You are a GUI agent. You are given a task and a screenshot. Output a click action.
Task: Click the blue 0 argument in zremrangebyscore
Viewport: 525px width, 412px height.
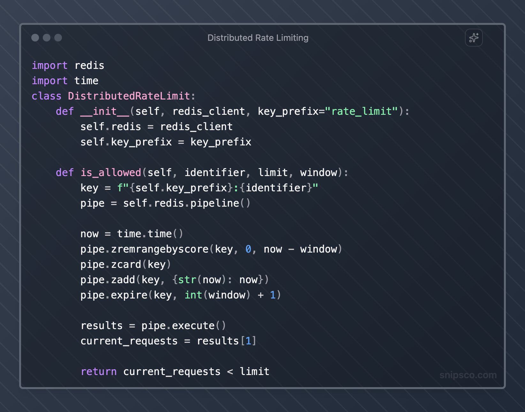click(248, 249)
